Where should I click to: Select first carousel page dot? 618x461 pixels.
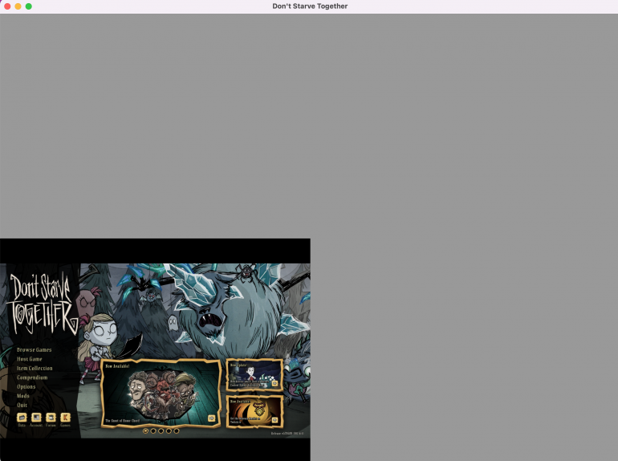(145, 431)
